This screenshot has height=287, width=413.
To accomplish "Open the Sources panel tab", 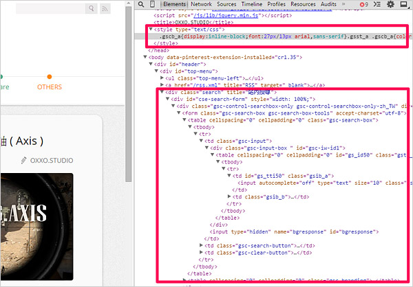I will click(228, 4).
